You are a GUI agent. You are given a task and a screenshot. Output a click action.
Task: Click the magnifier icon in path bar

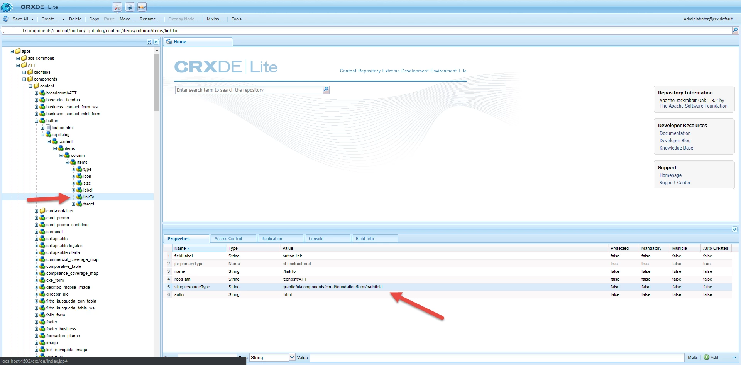(x=735, y=30)
